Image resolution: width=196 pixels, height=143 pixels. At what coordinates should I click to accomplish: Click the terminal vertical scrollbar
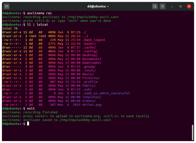(x=193, y=132)
